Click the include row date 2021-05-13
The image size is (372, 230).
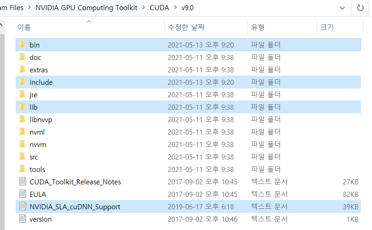coord(201,83)
